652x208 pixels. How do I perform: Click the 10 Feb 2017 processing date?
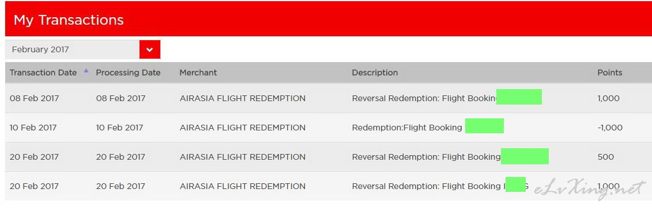click(x=119, y=128)
